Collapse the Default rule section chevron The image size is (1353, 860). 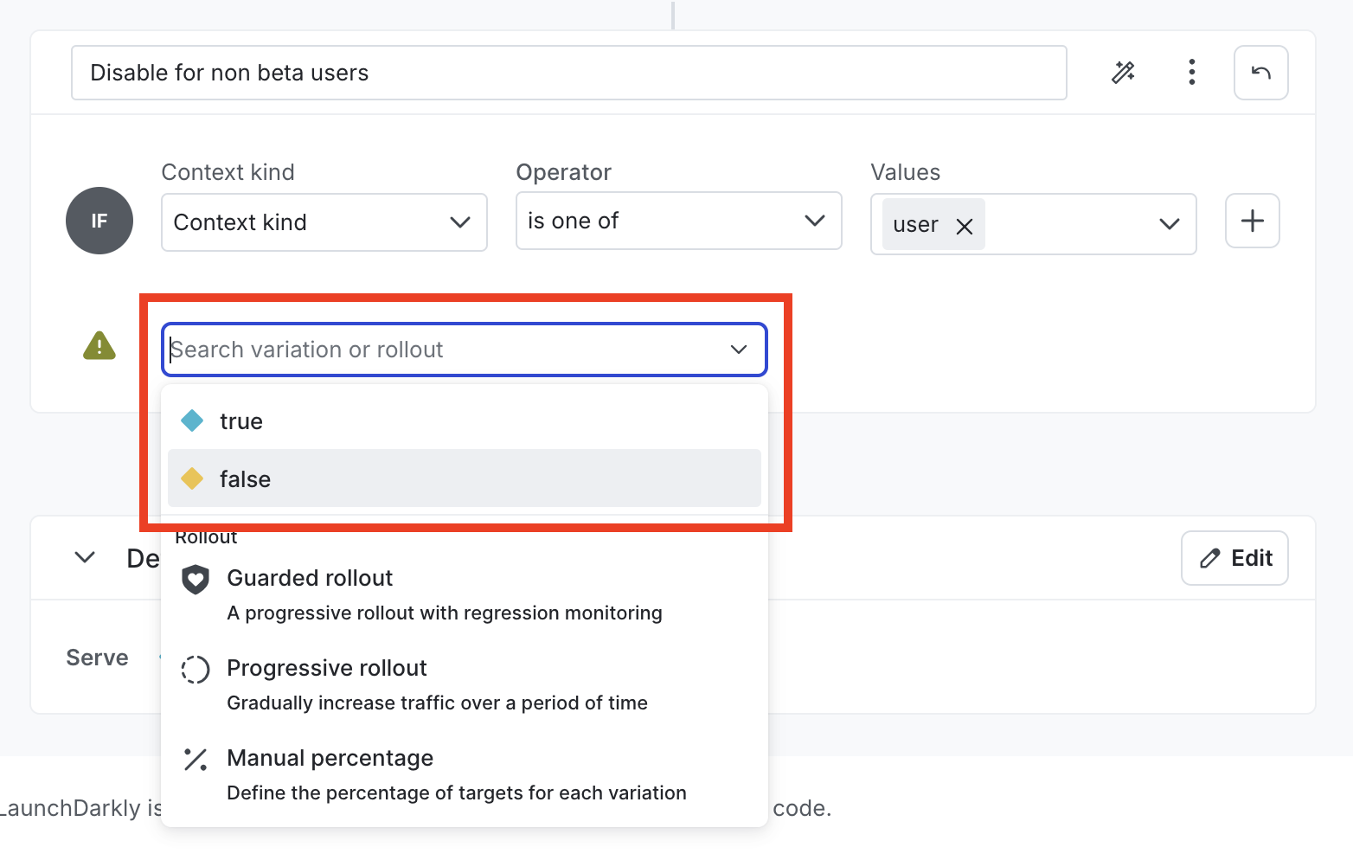[x=85, y=557]
